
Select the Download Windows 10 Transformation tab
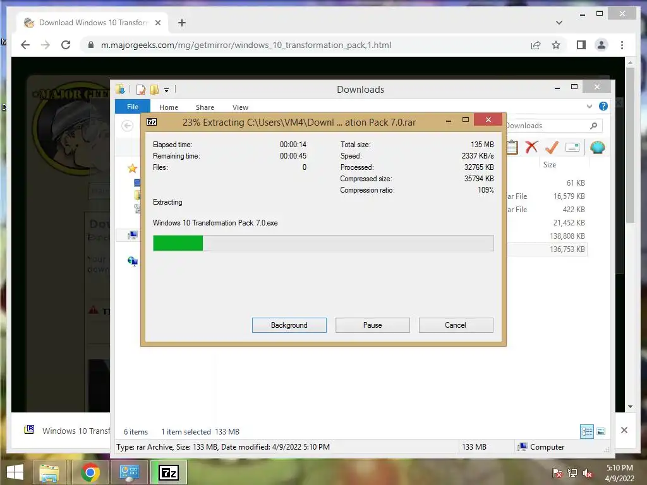tap(93, 23)
